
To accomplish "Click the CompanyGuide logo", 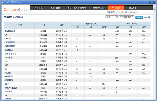I will click(x=15, y=10).
